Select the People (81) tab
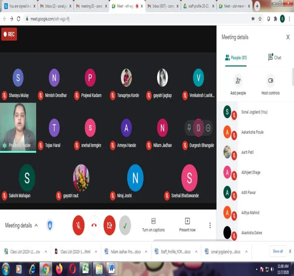 236,58
